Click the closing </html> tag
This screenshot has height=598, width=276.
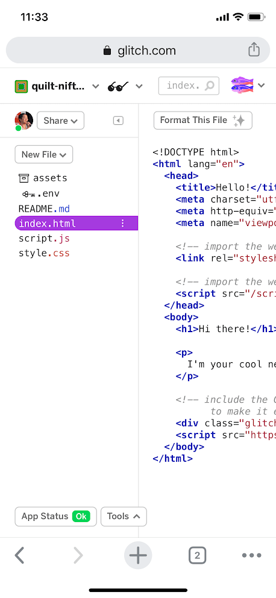click(x=173, y=458)
